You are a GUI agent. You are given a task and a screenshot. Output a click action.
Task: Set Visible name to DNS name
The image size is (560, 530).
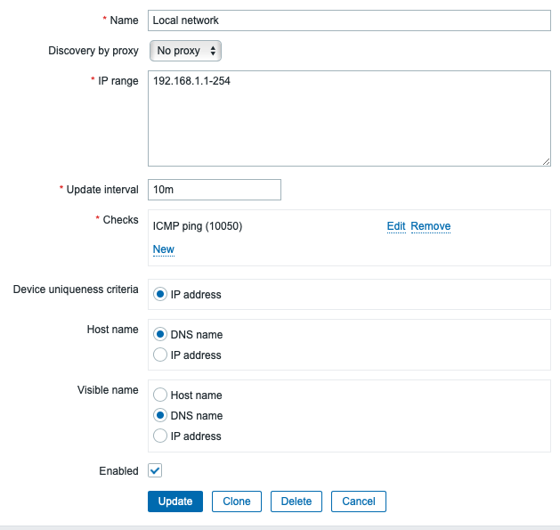160,416
